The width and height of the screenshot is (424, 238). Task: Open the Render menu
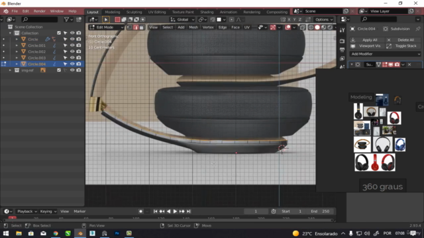point(40,11)
